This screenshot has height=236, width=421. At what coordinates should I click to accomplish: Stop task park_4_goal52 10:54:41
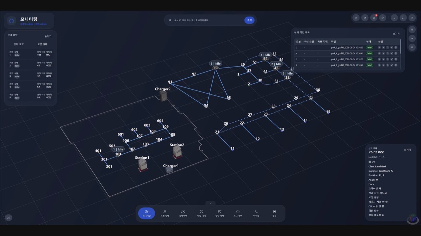pos(387,53)
